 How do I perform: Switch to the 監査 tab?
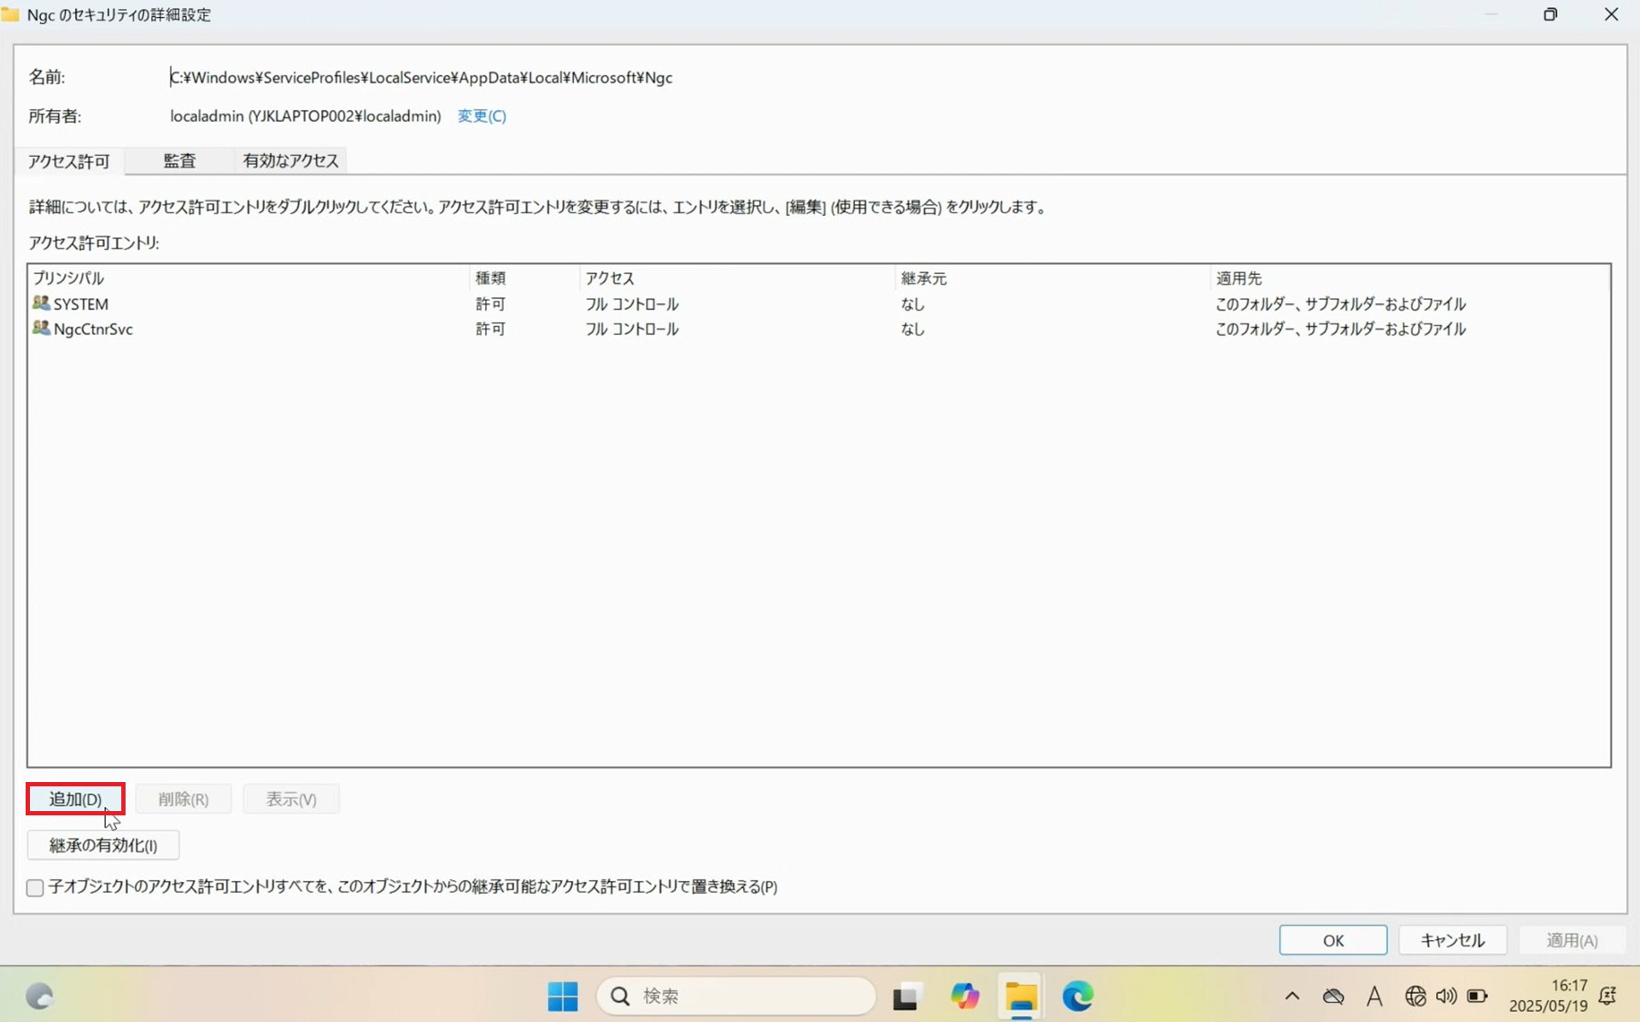[x=179, y=161]
